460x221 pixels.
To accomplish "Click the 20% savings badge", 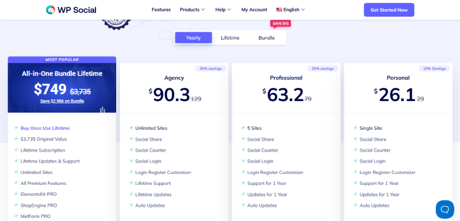I will 323,68.
